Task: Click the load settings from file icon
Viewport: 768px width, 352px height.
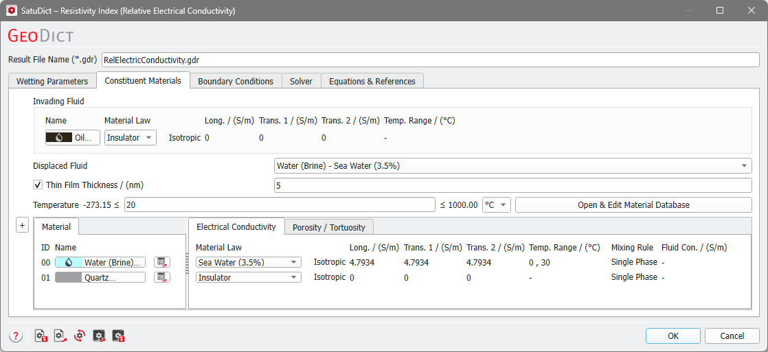Action: coord(60,336)
